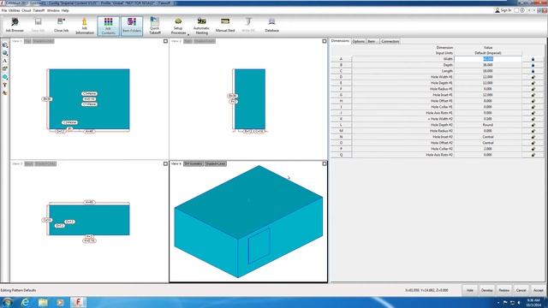Click the Save Job toolbar icon
The height and width of the screenshot is (308, 548).
pos(38,26)
